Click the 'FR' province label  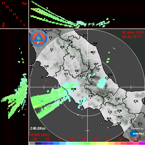pos(90,96)
